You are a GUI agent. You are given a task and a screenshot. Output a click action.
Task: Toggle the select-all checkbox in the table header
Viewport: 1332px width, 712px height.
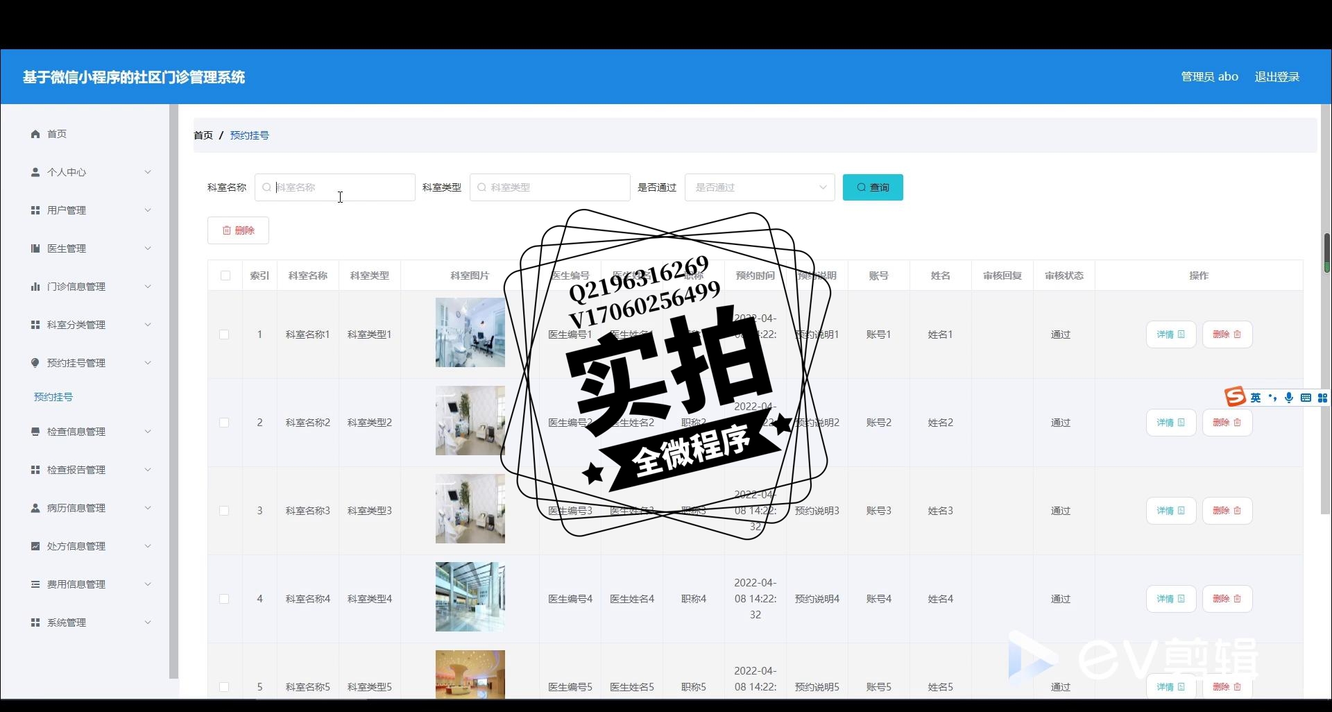tap(225, 276)
